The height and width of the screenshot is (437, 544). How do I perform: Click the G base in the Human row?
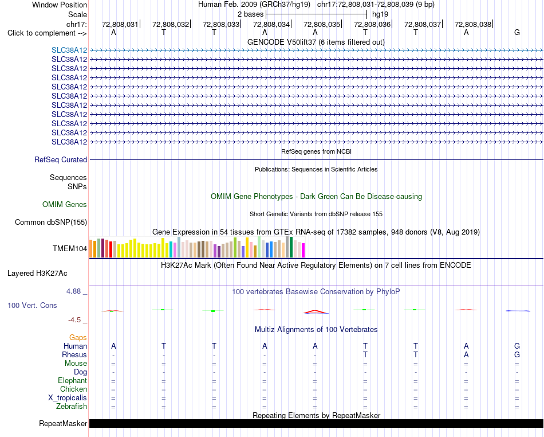pyautogui.click(x=517, y=346)
